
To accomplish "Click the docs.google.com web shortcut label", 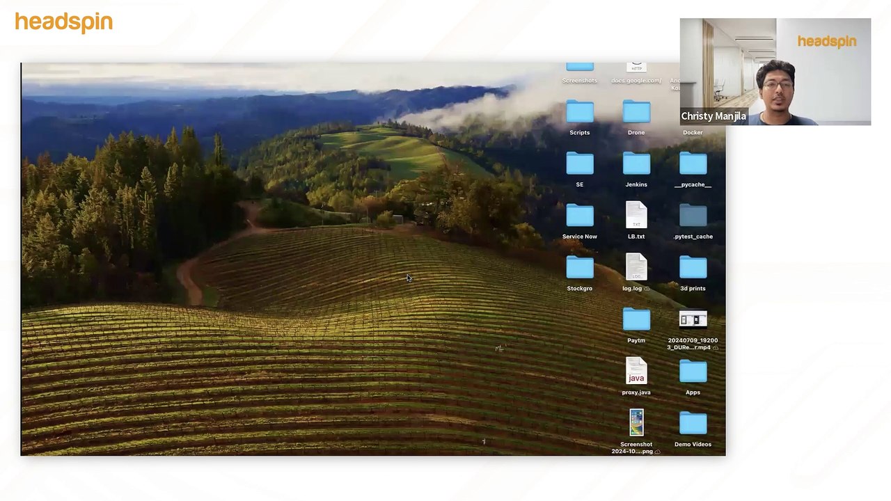I will (636, 81).
